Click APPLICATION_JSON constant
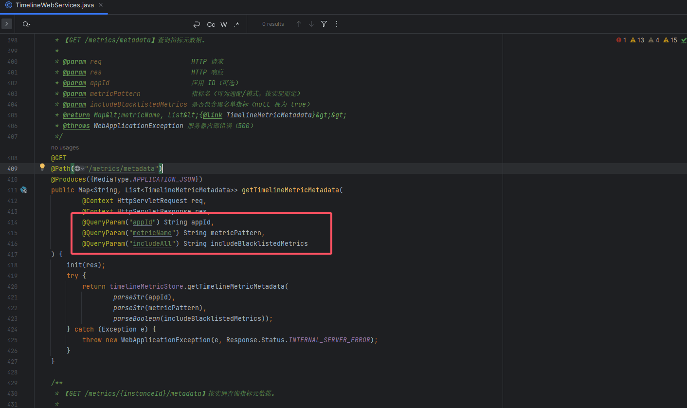 (164, 180)
